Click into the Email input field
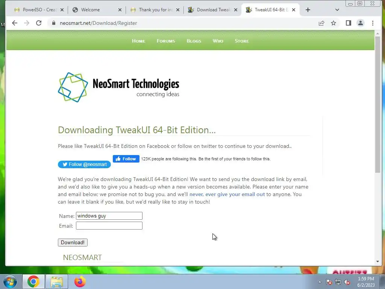 tap(109, 226)
